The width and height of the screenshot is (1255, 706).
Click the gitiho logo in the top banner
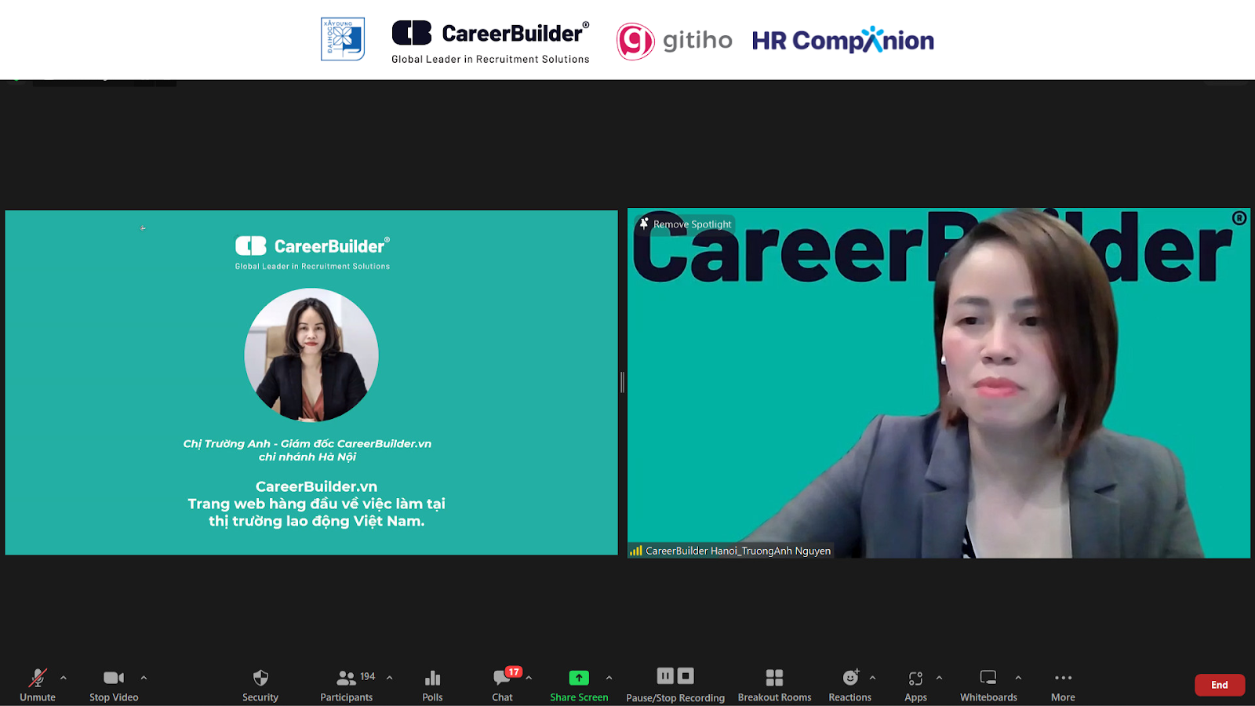[x=675, y=41]
